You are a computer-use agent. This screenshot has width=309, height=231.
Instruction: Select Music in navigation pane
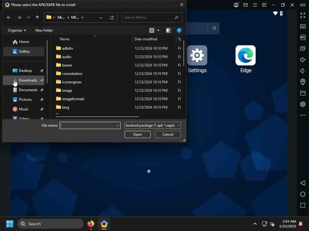pyautogui.click(x=24, y=109)
